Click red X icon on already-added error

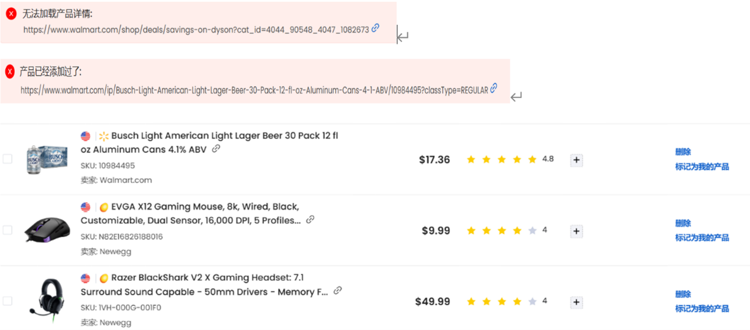click(9, 72)
